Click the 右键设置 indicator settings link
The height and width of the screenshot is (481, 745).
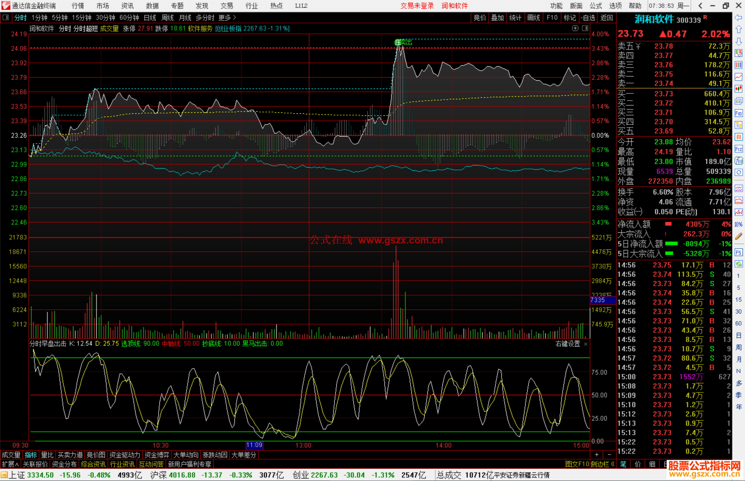pyautogui.click(x=568, y=344)
